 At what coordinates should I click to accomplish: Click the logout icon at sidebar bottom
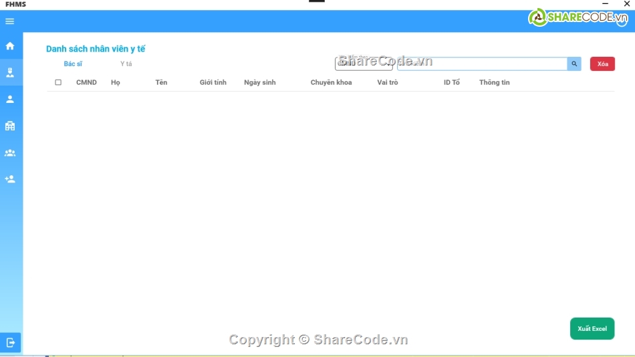click(11, 342)
